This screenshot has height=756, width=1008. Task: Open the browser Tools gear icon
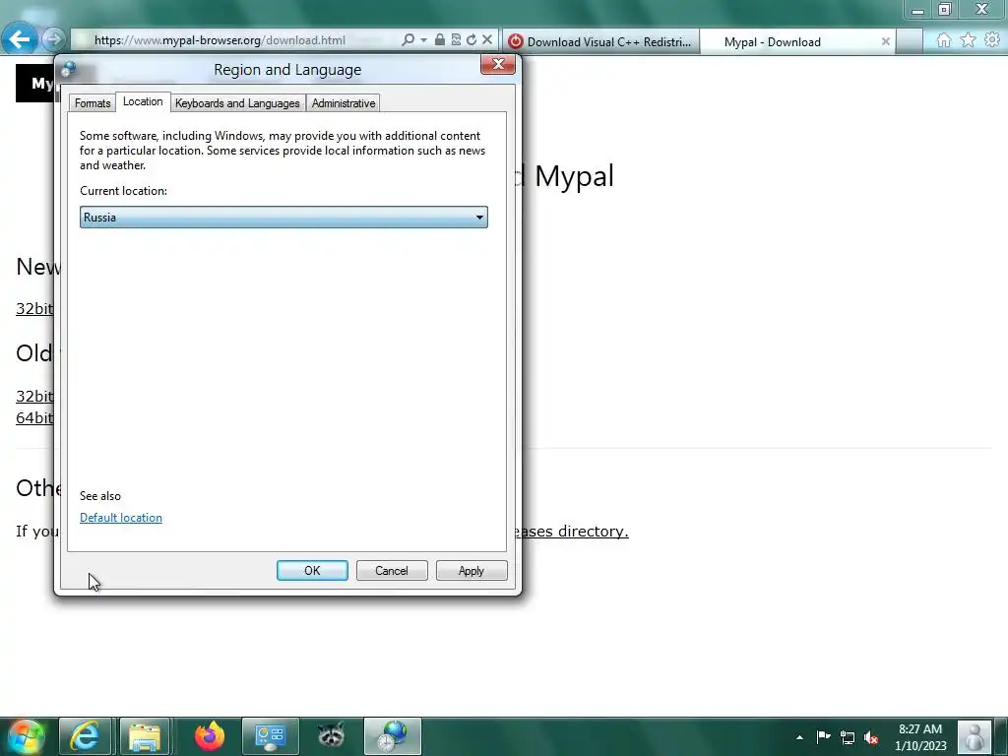(x=992, y=40)
